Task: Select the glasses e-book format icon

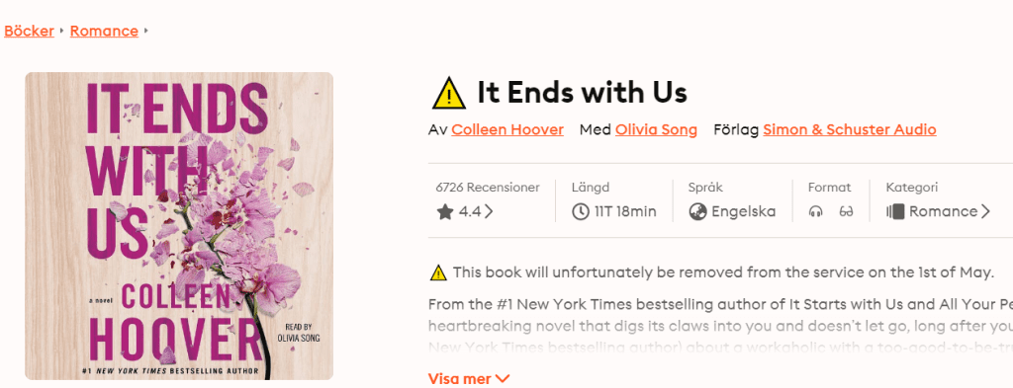Action: tap(847, 211)
